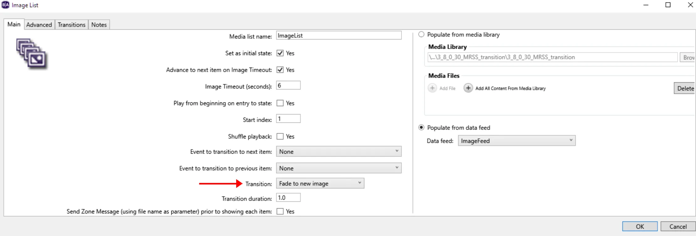
Task: Enable Send Zone Message checkbox
Action: 280,211
